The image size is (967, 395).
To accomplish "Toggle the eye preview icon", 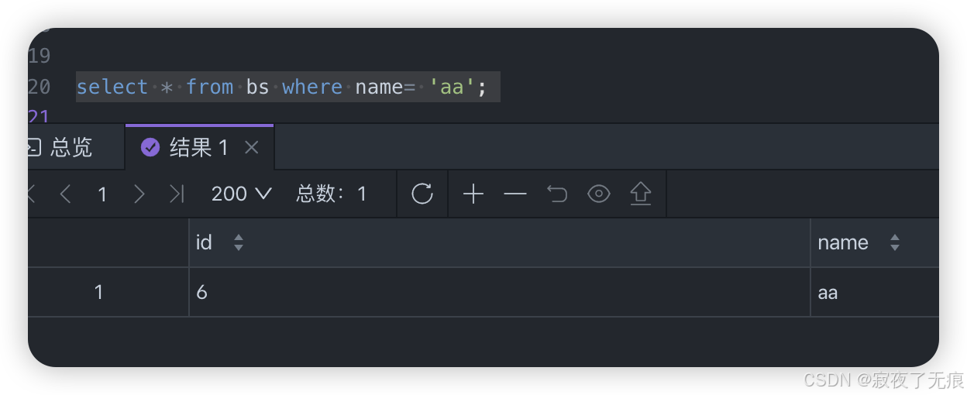I will coord(599,194).
